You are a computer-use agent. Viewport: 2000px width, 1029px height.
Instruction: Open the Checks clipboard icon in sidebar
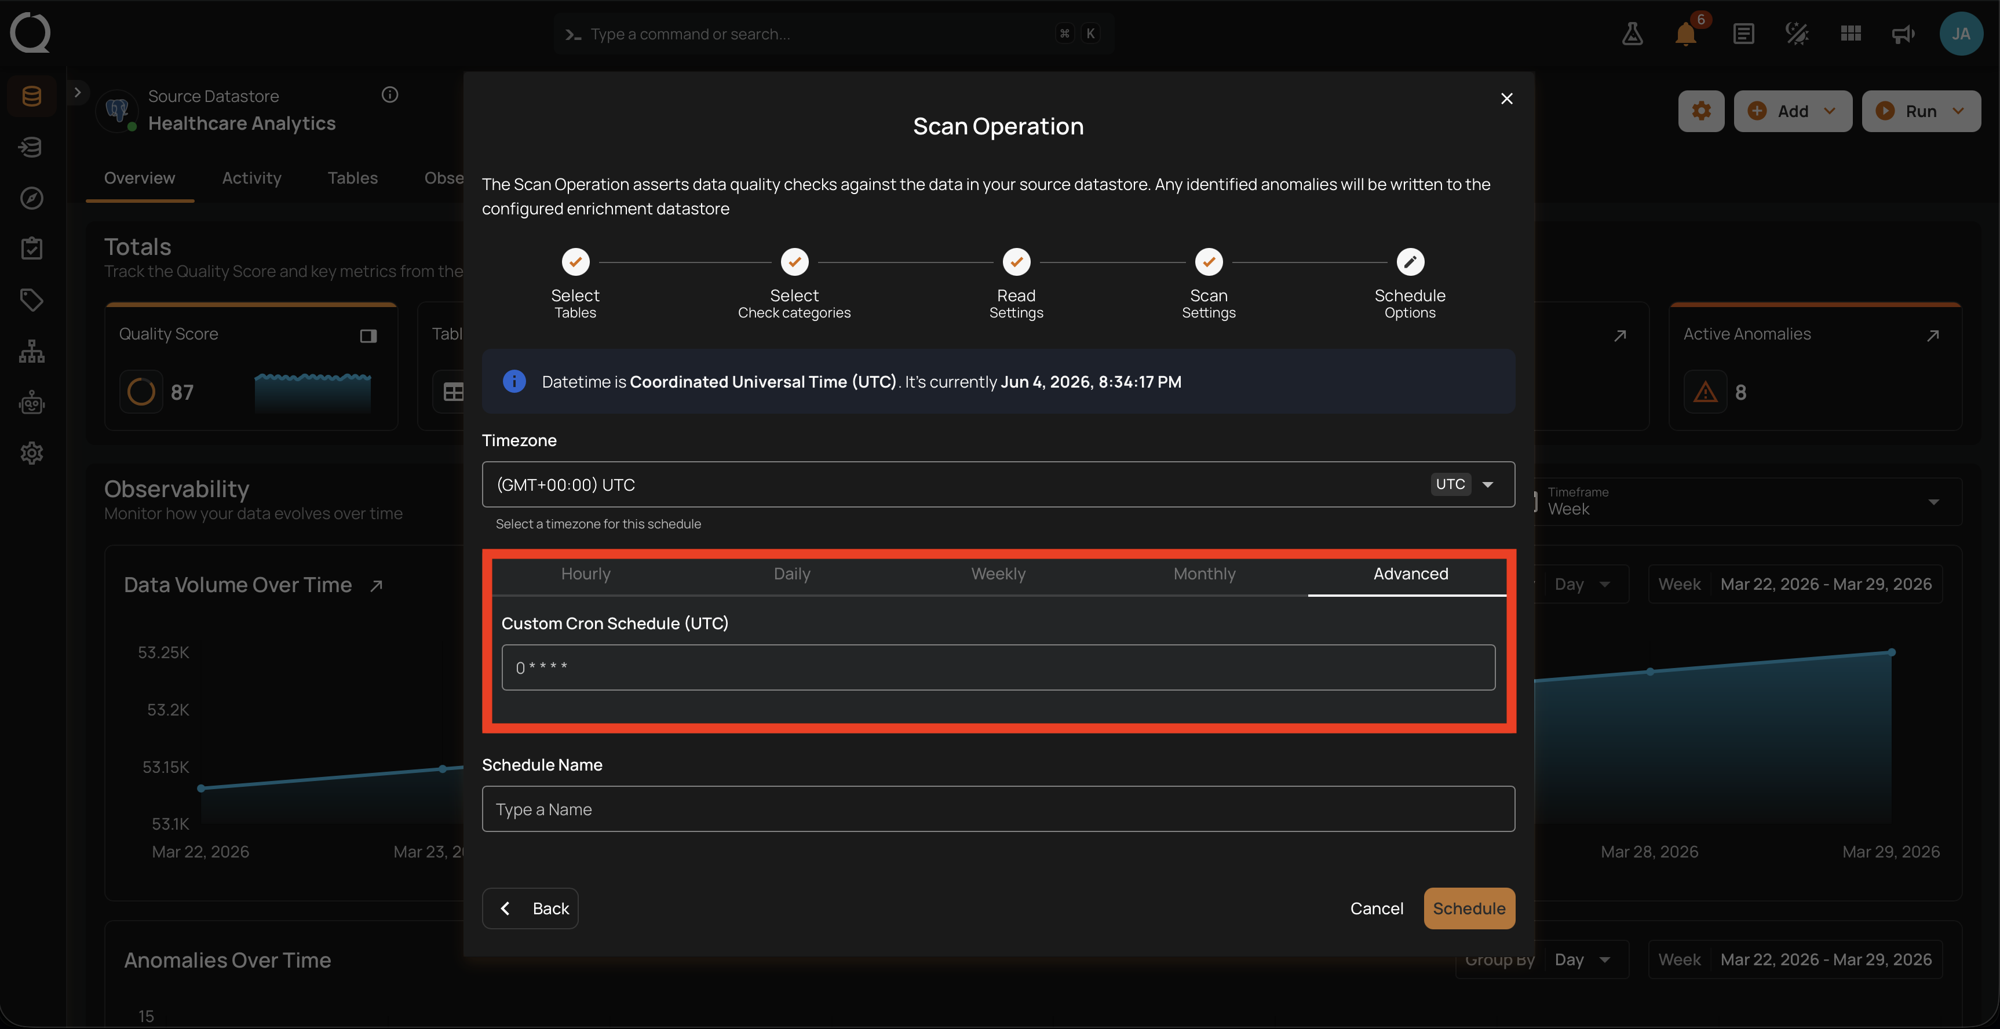coord(32,249)
